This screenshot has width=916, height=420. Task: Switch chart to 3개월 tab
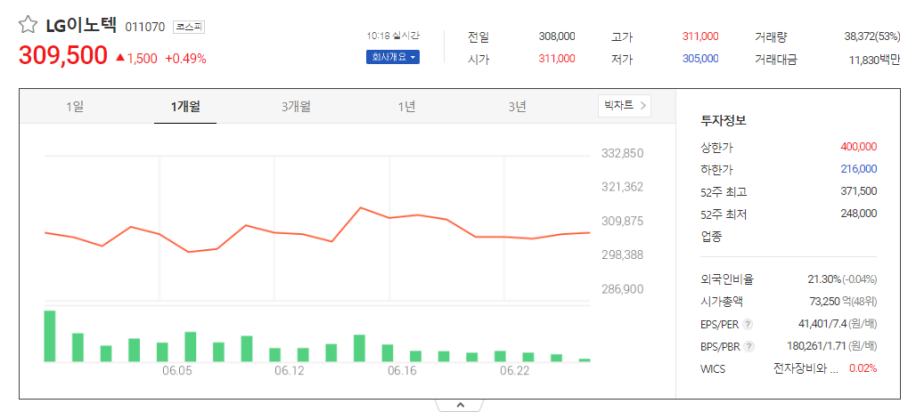tap(296, 107)
